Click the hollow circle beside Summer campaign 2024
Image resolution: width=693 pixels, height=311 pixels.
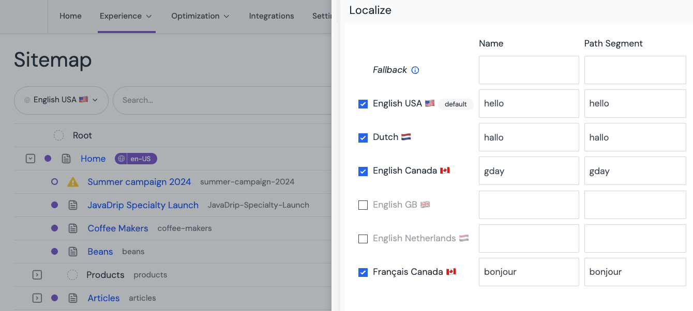54,182
